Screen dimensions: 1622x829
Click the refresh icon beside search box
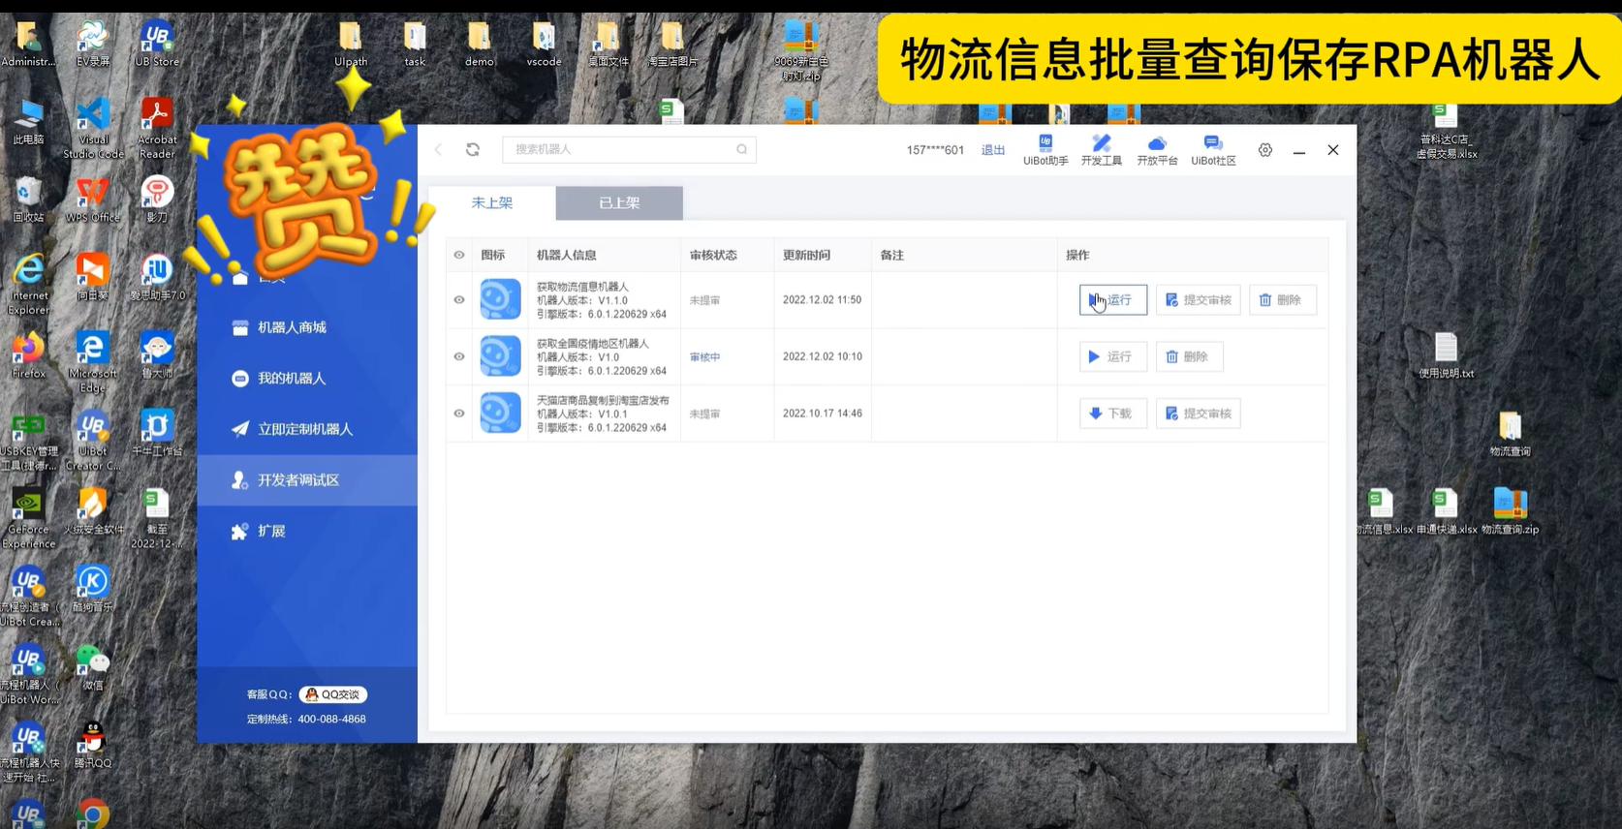pyautogui.click(x=473, y=149)
